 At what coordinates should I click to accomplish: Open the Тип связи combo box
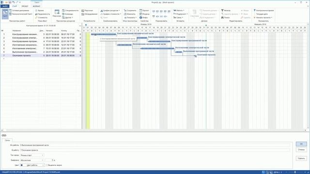click(32, 155)
